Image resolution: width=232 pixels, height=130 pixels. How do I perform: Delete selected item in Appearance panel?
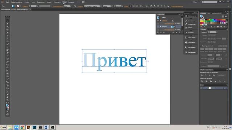[x=179, y=32]
